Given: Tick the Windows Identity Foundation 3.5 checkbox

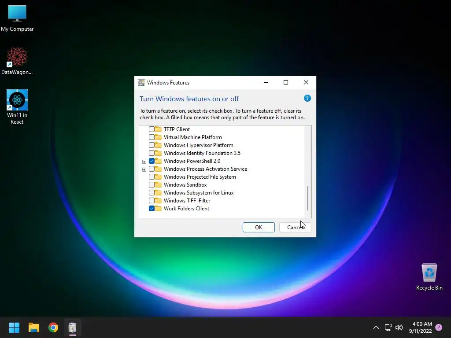Looking at the screenshot, I should [x=152, y=153].
